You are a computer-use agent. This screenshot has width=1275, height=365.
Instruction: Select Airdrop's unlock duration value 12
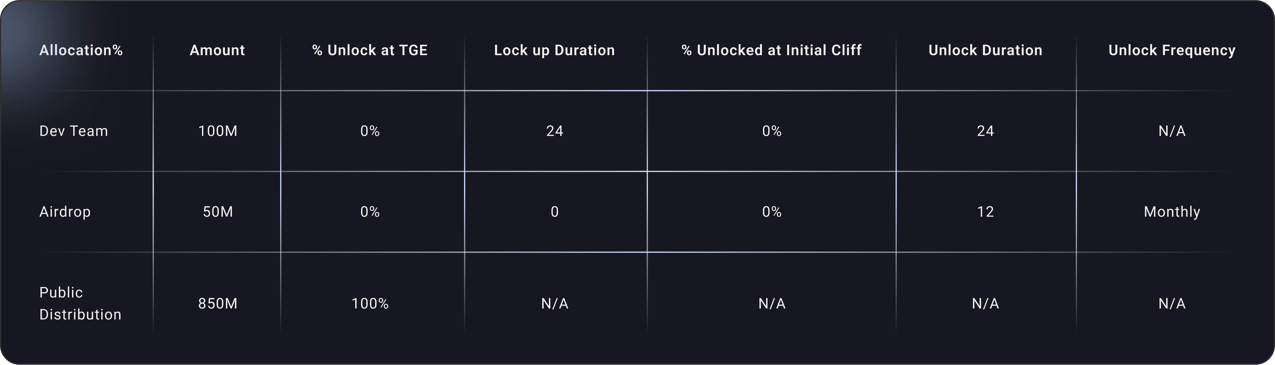point(985,212)
